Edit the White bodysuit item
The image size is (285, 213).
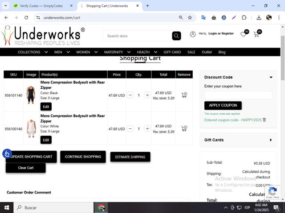pyautogui.click(x=46, y=140)
